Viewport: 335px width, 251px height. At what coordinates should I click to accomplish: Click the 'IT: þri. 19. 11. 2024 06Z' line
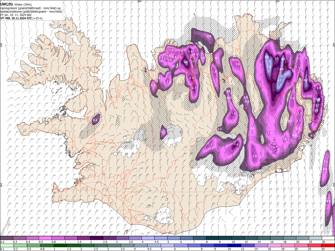16,15
